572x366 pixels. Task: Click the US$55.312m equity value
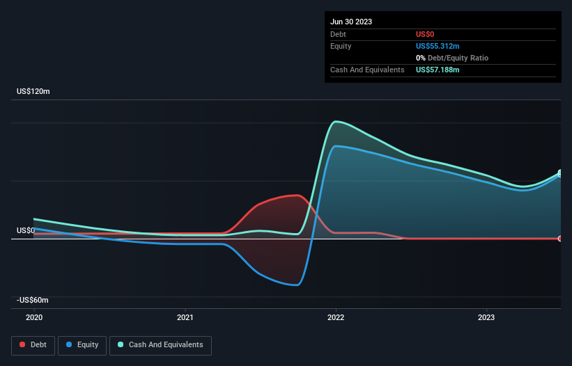click(x=438, y=46)
